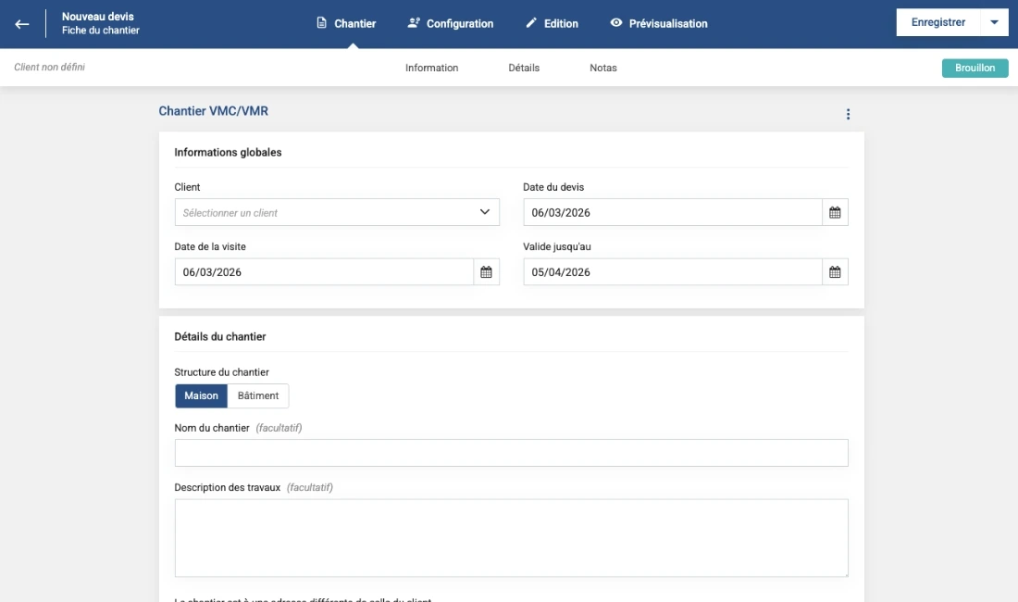Select Bâtiment as structure du chantier
Screen dimensions: 1018x602
click(258, 395)
